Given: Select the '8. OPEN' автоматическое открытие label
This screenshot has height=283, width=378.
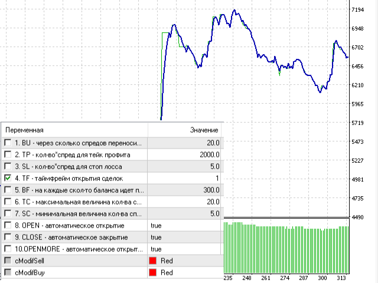Looking at the screenshot, I should 70,225.
